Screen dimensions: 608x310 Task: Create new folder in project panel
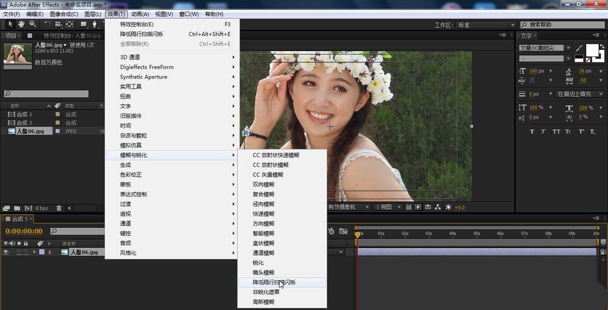(x=17, y=208)
